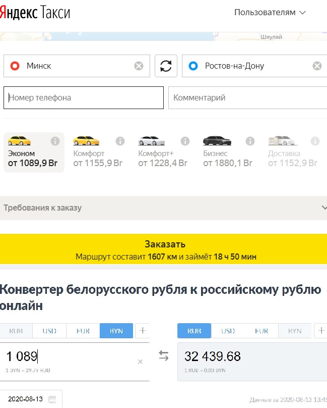Click the Минск departure address field

pos(77,66)
